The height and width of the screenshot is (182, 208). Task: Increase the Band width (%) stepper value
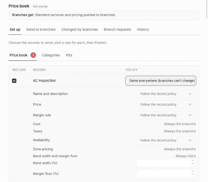tap(193, 161)
